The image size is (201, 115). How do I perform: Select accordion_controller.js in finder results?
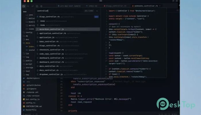68,29
